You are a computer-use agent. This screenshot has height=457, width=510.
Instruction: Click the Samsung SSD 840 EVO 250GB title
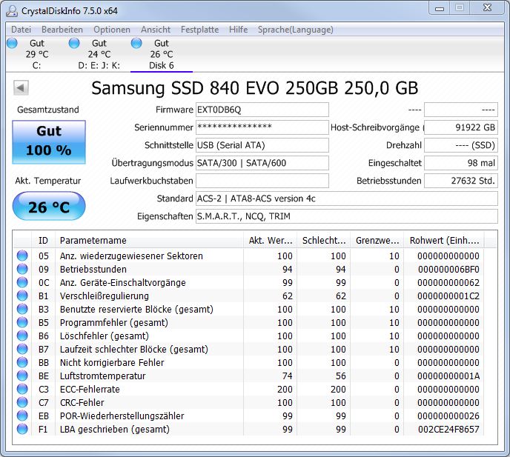[255, 88]
